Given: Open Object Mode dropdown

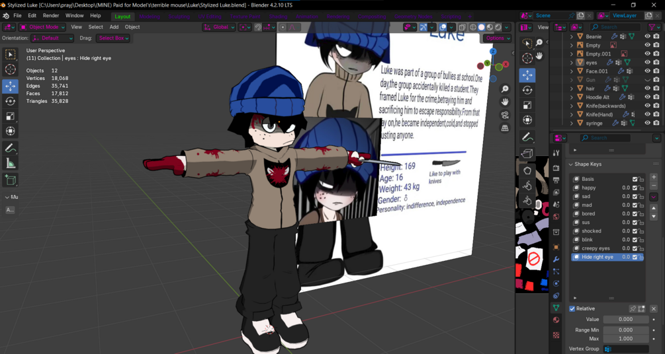Looking at the screenshot, I should (42, 27).
